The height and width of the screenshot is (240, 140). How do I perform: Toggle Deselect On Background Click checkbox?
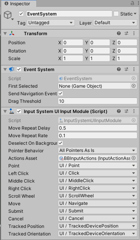61,143
